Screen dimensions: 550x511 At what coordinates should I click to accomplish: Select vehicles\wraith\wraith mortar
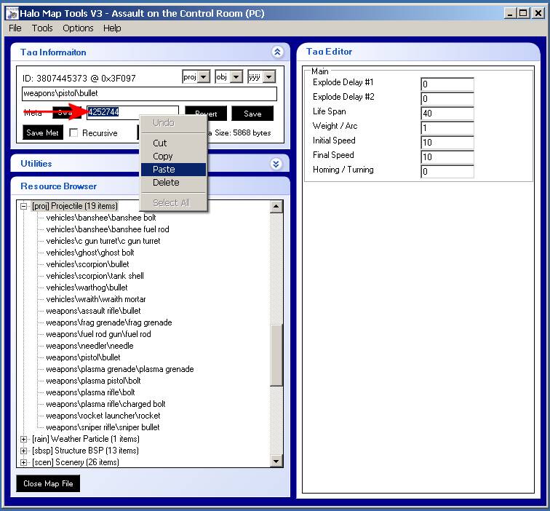96,299
